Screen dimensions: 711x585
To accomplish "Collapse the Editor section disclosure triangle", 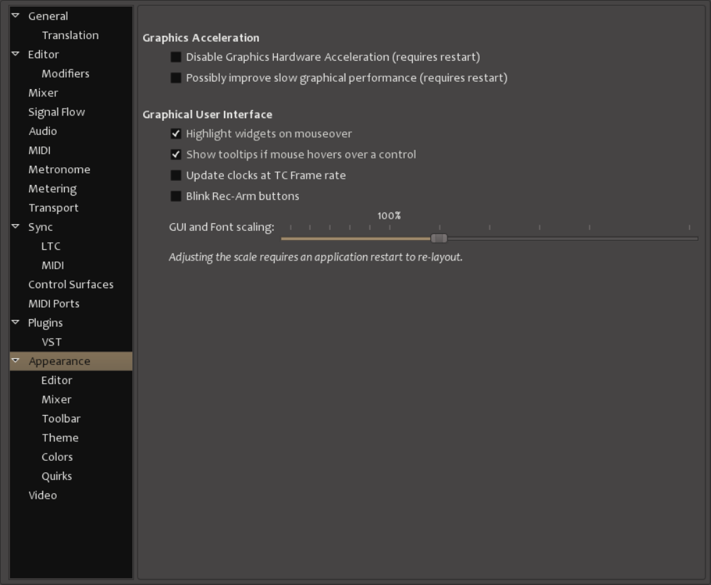I will tap(16, 54).
